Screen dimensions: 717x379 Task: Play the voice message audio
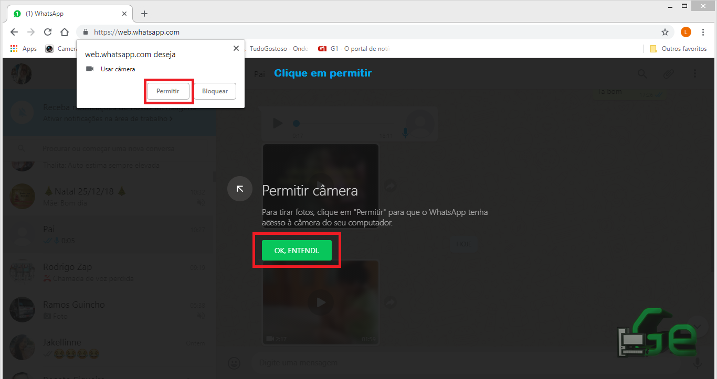tap(278, 124)
